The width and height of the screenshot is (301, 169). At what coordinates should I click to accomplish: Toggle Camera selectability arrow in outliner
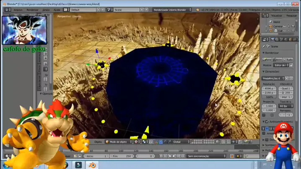coord(289,26)
